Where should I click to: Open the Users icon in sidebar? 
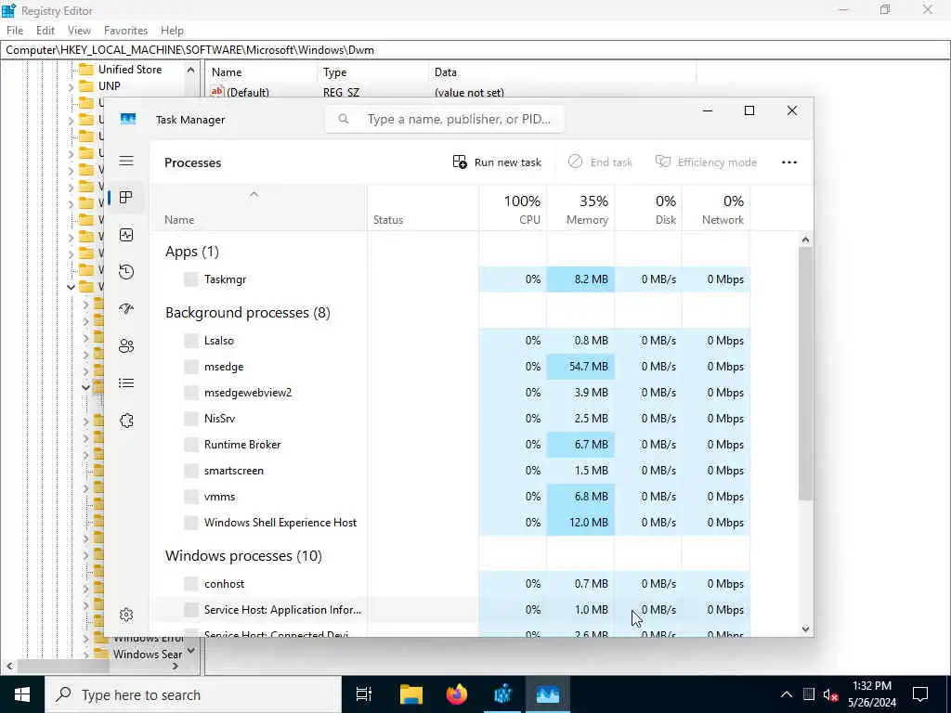(x=126, y=346)
